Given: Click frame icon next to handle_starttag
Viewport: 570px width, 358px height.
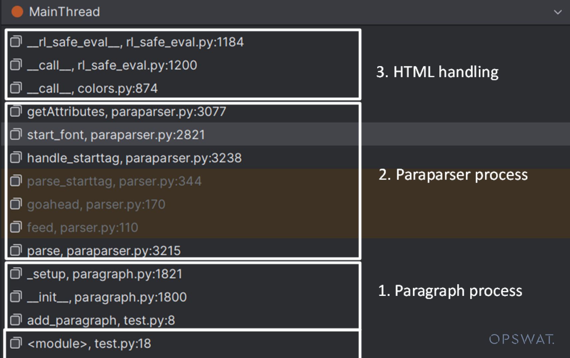Looking at the screenshot, I should coord(16,158).
